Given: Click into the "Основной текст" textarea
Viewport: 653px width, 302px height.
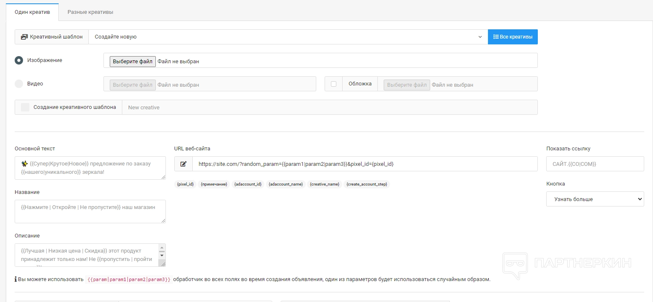Looking at the screenshot, I should [90, 168].
